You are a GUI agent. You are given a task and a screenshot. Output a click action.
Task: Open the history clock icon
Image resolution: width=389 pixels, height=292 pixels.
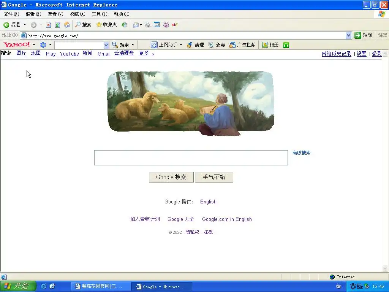[x=124, y=25]
